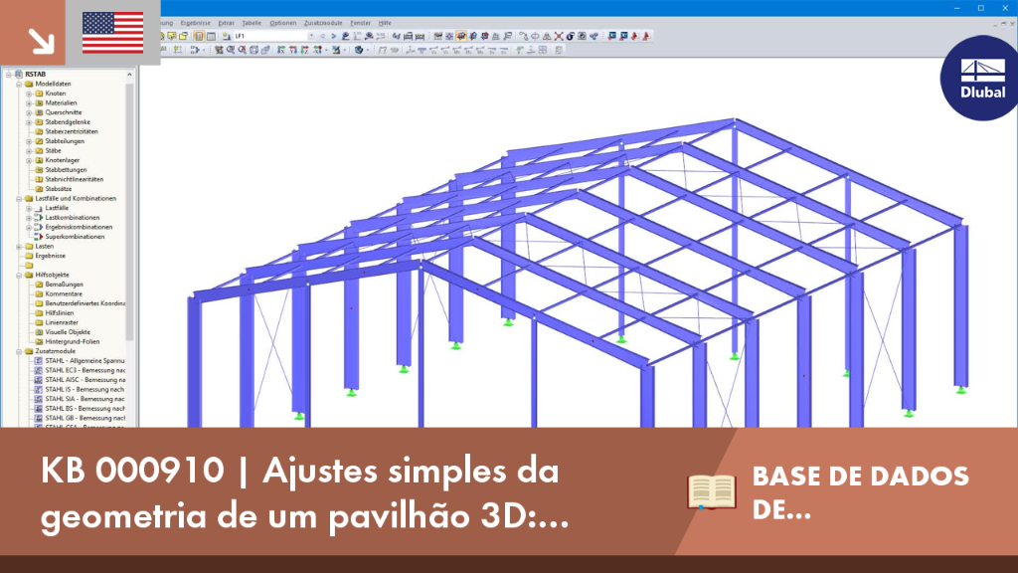This screenshot has height=573, width=1018.
Task: Expand the Lasten tree folder
Action: point(19,247)
